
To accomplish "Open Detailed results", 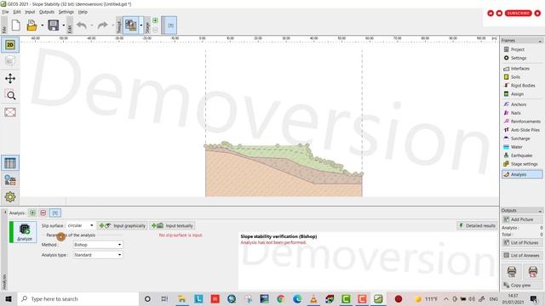I will tap(477, 225).
